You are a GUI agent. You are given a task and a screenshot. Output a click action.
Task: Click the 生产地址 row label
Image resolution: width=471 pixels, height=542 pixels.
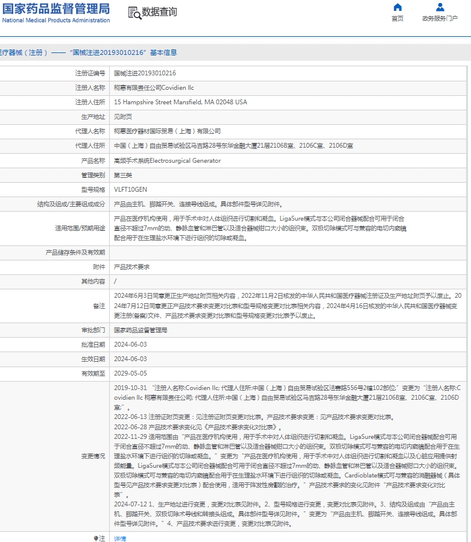[93, 117]
